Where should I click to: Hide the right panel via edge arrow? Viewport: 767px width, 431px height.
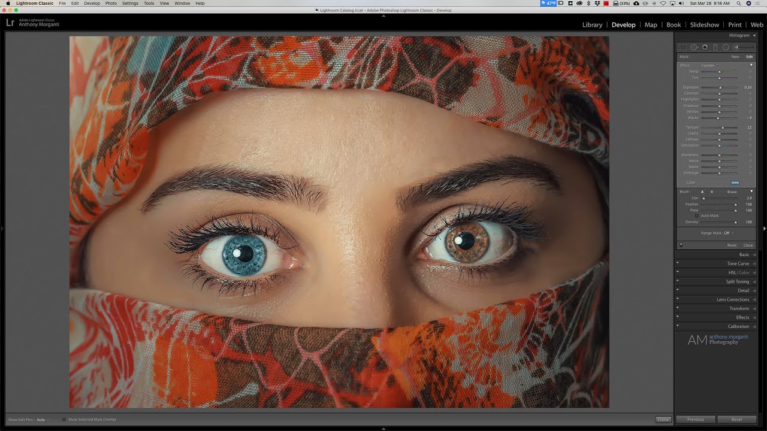tap(764, 228)
